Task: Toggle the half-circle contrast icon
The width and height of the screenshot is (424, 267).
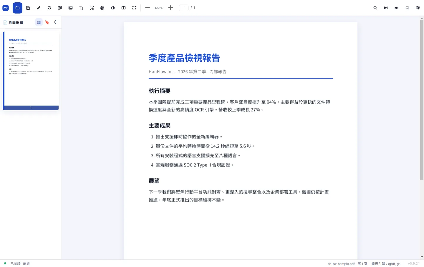Action: pos(113,8)
